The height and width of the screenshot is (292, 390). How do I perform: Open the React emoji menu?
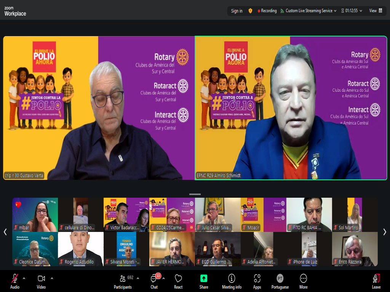(x=178, y=281)
